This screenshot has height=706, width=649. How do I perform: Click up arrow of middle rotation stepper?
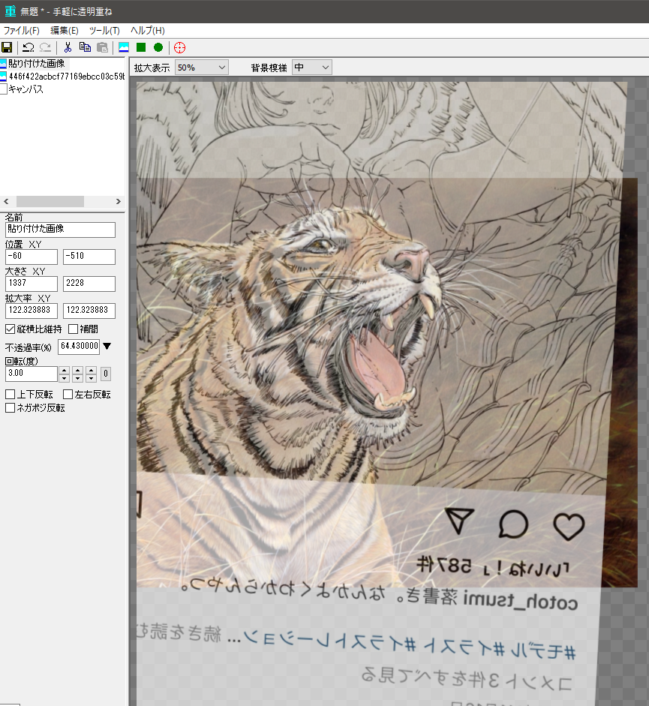click(78, 370)
